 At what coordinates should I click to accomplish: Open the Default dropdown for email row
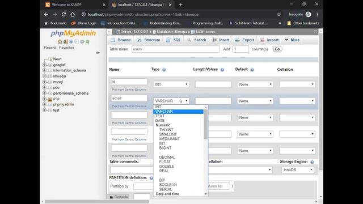pyautogui.click(x=255, y=101)
